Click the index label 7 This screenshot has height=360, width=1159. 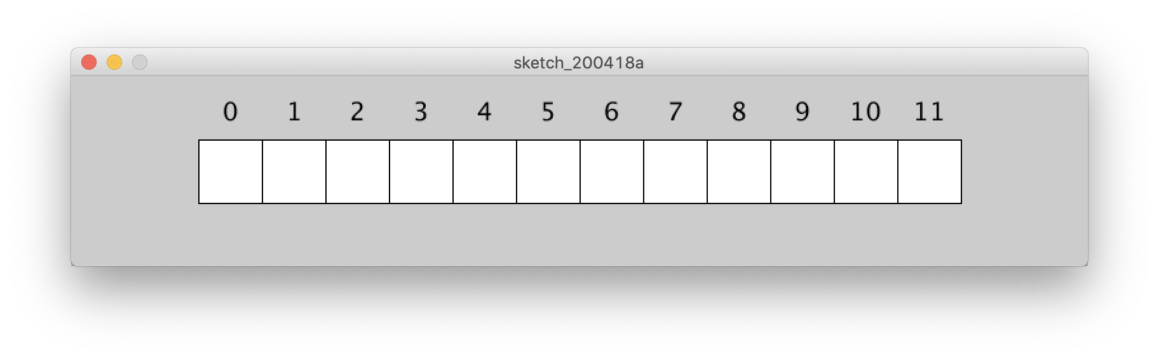point(675,112)
